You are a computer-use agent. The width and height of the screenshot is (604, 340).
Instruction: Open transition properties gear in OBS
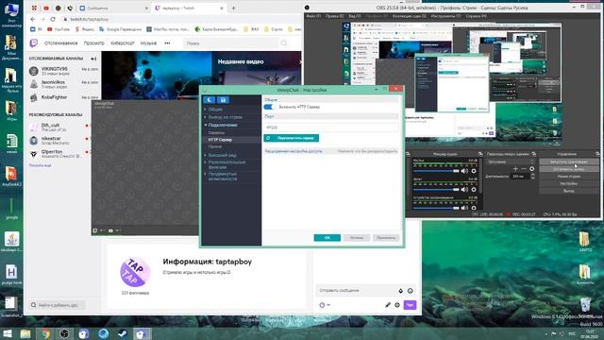[532, 169]
